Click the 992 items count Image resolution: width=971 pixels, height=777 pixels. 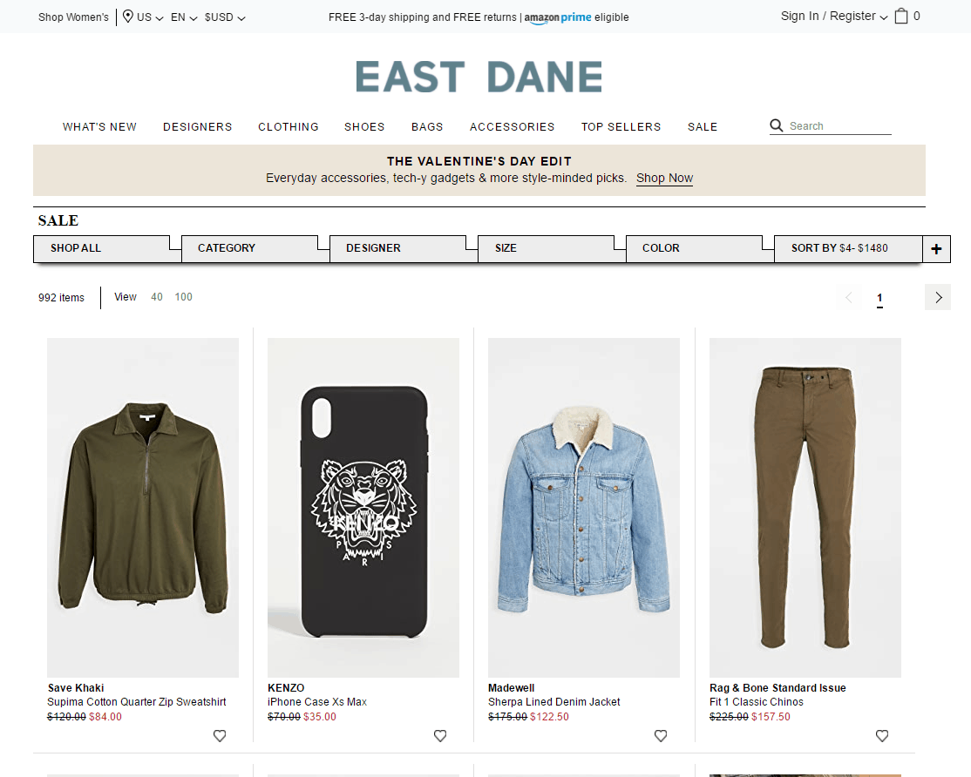(x=61, y=298)
